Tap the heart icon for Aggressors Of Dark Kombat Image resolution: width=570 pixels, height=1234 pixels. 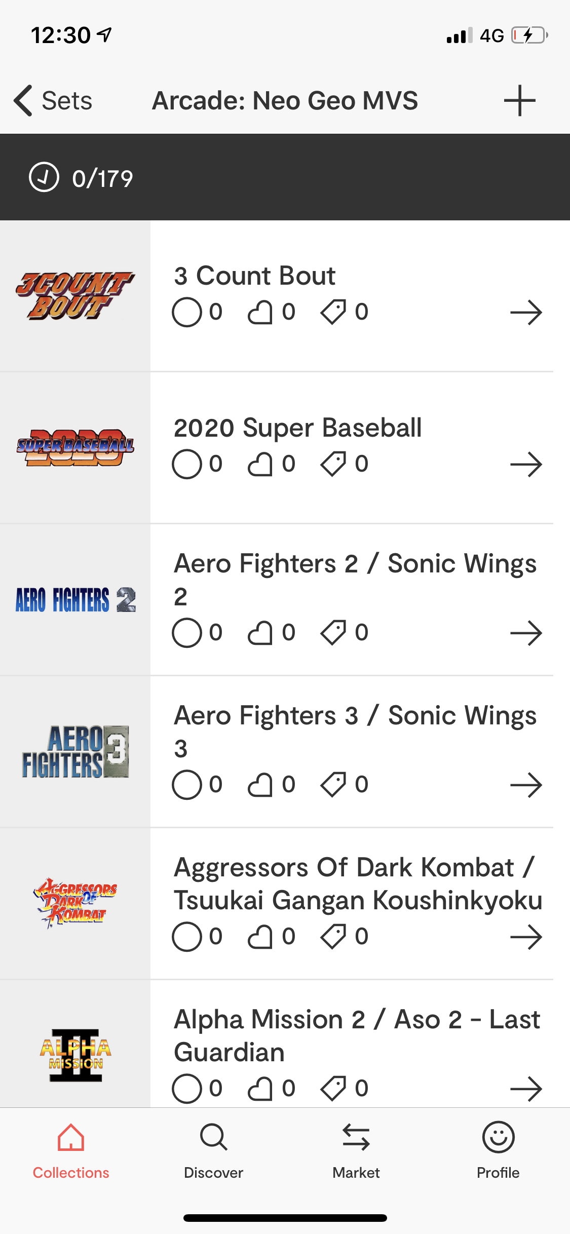click(x=260, y=937)
